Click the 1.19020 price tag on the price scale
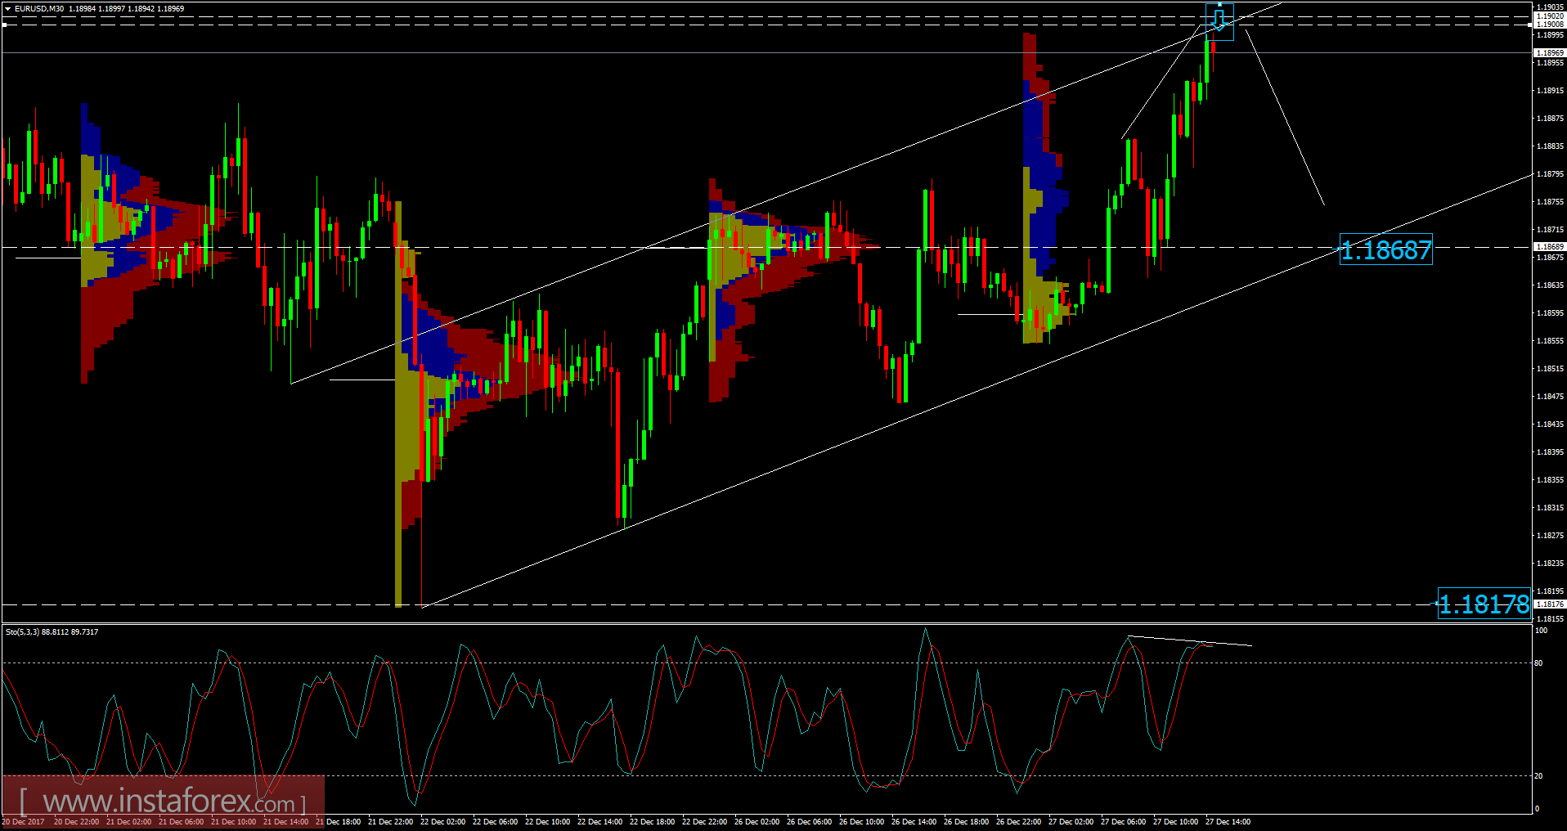 click(1550, 16)
